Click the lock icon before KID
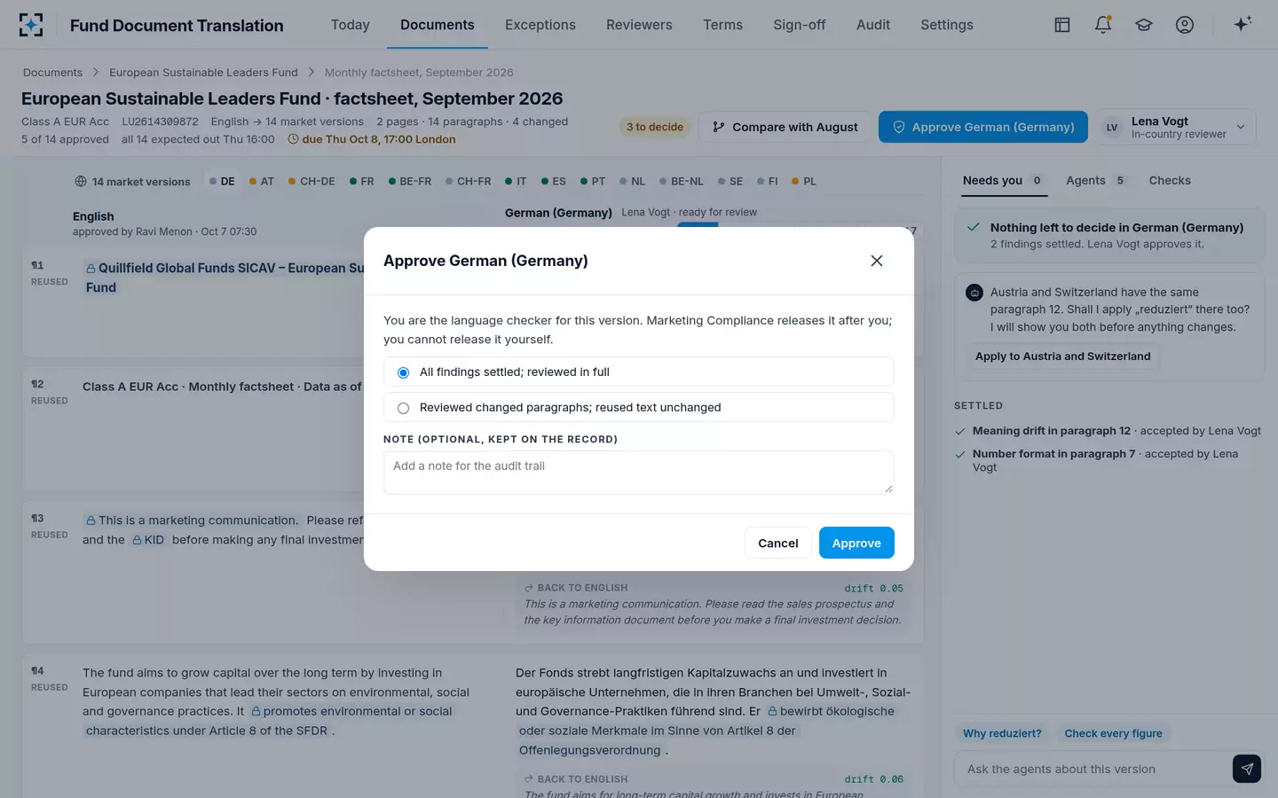 click(138, 540)
